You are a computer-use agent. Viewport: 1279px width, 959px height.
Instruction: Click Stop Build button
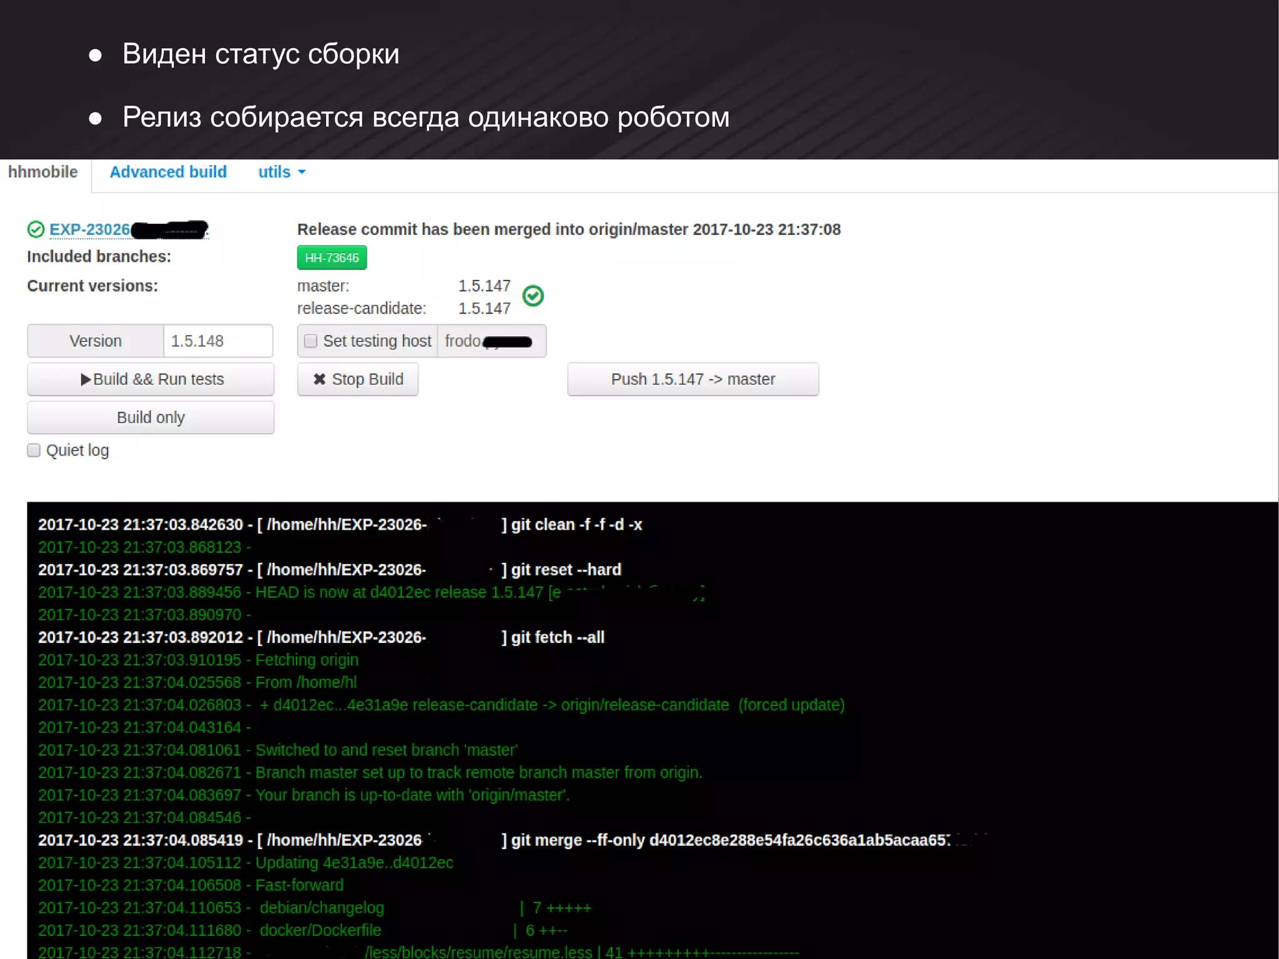(358, 379)
